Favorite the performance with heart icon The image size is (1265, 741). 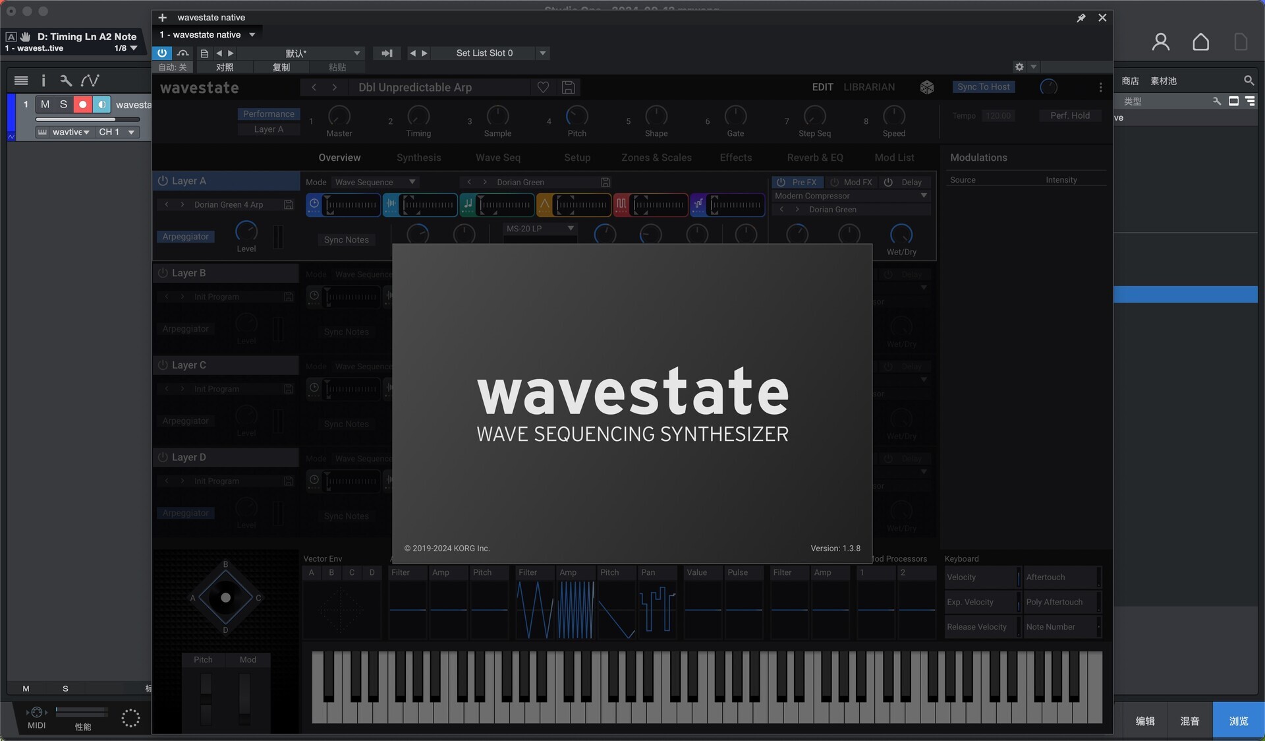click(543, 87)
